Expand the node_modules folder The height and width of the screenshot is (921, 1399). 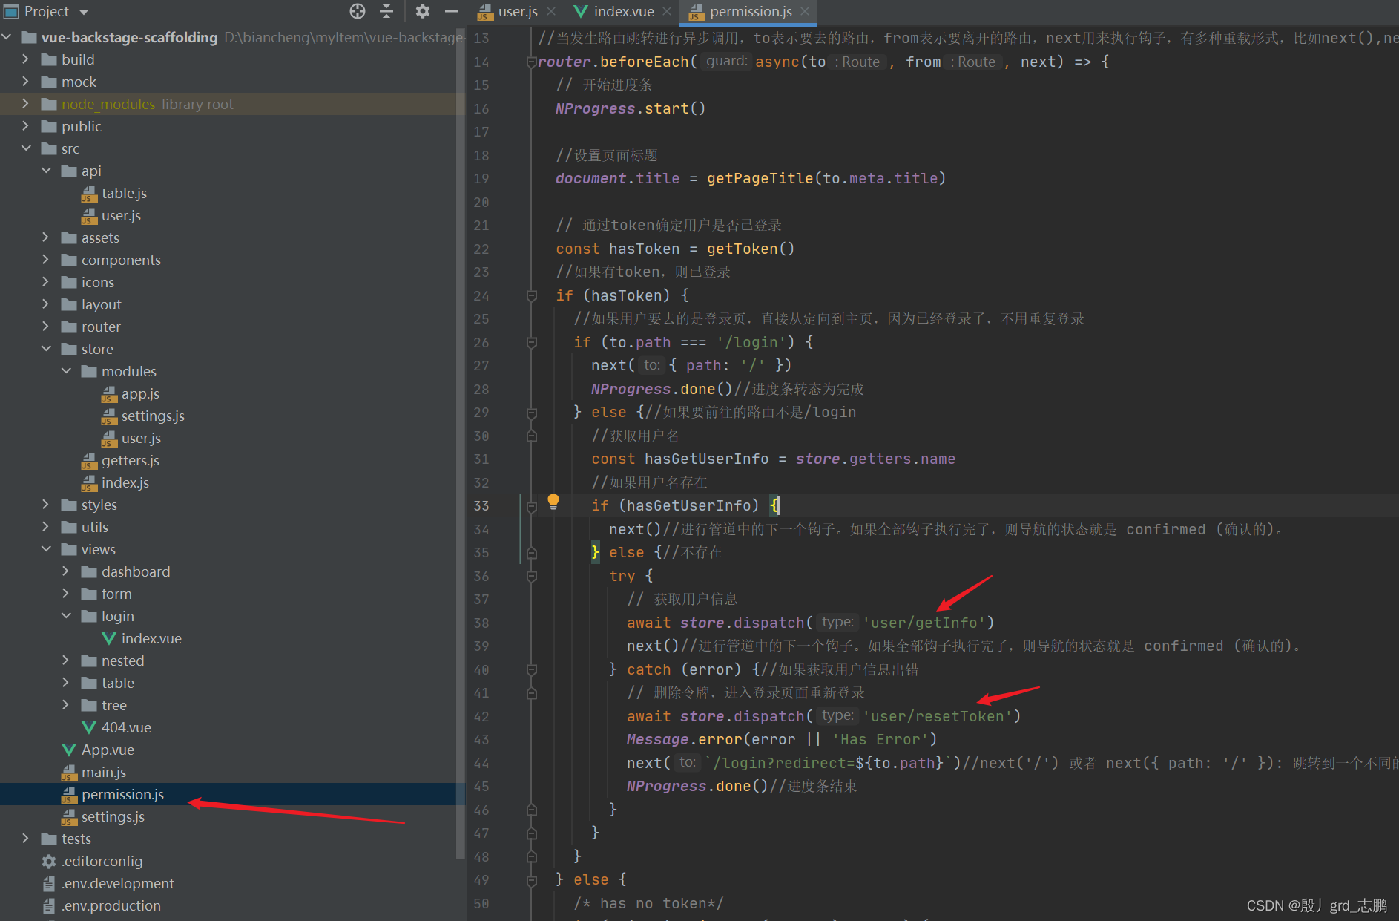pyautogui.click(x=26, y=104)
